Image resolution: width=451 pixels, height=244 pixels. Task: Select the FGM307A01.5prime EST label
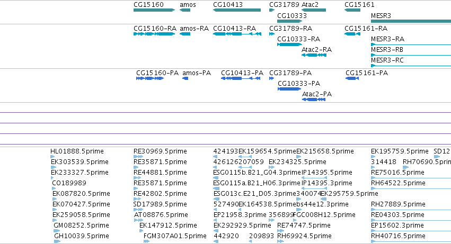pos(175,236)
